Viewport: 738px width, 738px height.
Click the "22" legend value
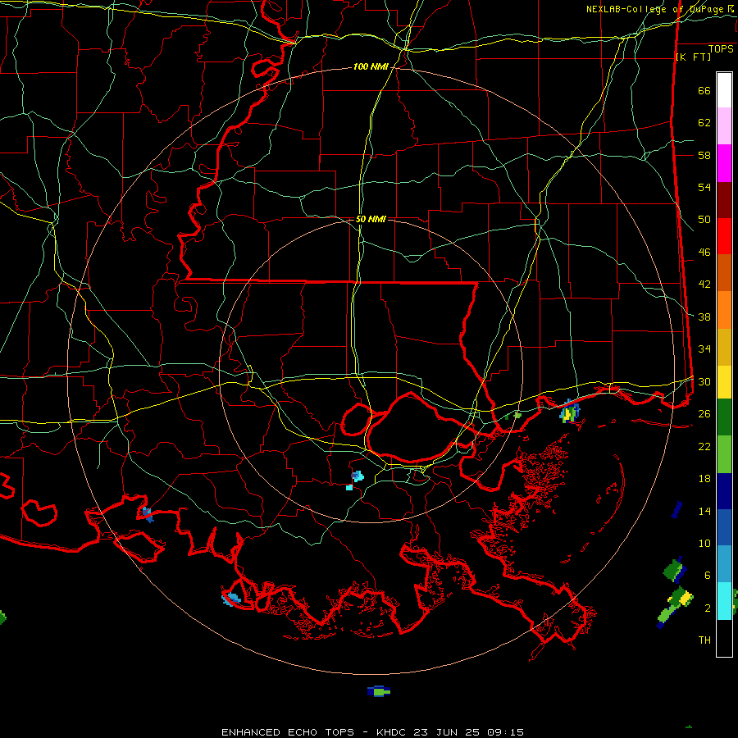coord(704,446)
